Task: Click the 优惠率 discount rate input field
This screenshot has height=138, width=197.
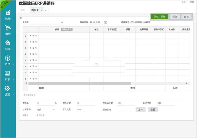Action: coord(45,103)
